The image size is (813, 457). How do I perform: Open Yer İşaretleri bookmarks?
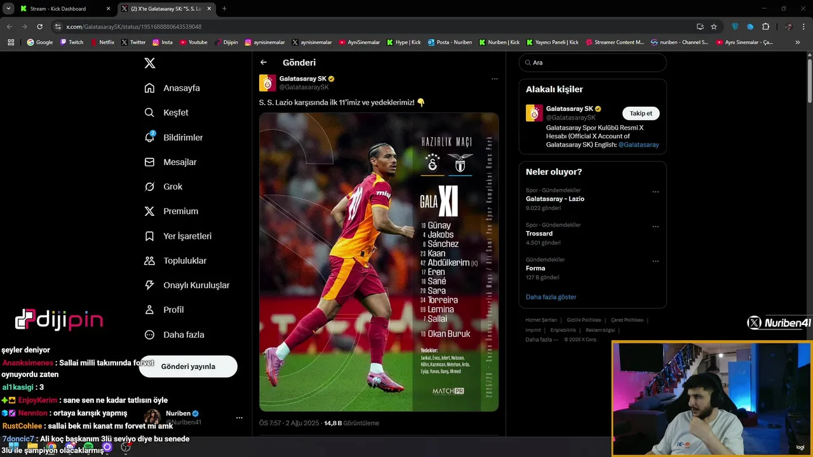point(178,236)
